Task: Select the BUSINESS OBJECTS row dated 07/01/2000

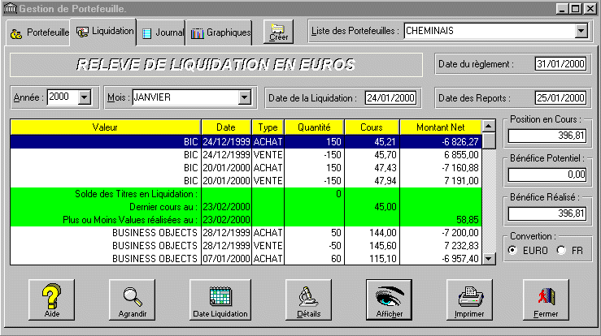Action: click(246, 259)
